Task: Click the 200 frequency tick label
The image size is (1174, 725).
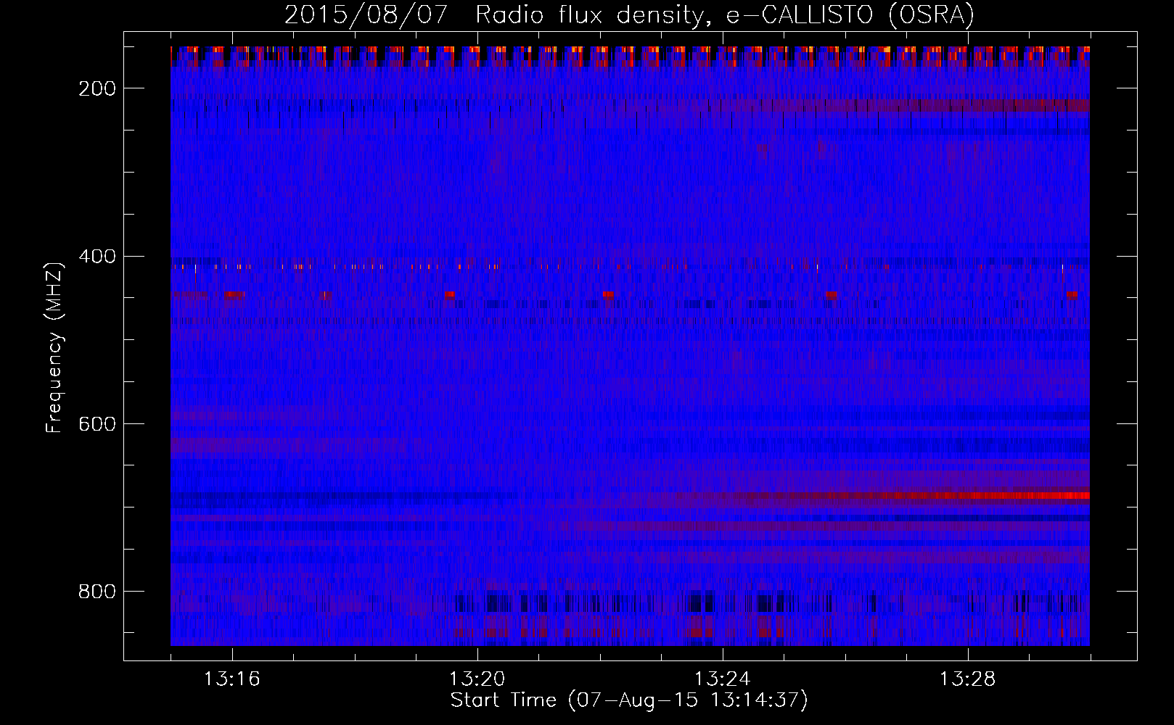Action: coord(97,88)
